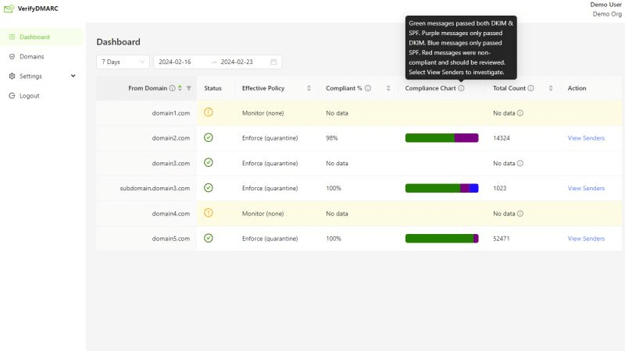Sort table by From Domain column
625x351 pixels.
[180, 88]
